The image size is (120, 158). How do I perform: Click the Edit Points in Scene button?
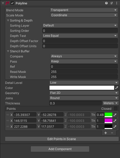point(62,139)
